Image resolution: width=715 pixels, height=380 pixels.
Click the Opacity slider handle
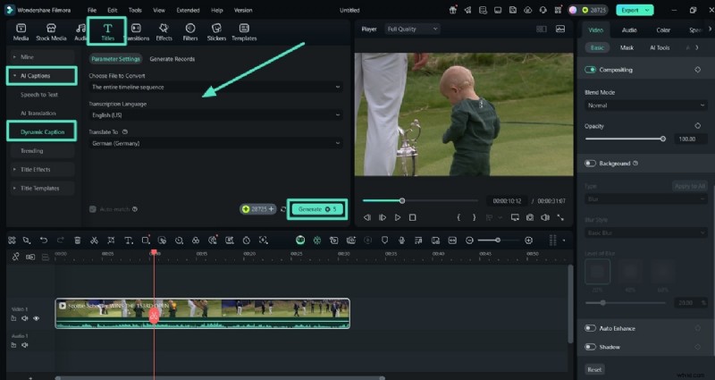pyautogui.click(x=662, y=139)
